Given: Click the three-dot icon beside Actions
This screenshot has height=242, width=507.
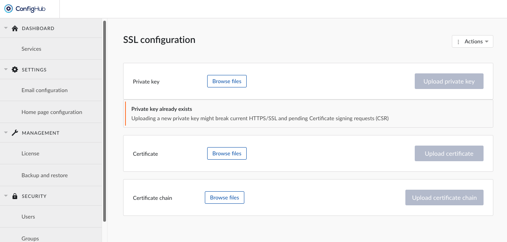Looking at the screenshot, I should 459,42.
